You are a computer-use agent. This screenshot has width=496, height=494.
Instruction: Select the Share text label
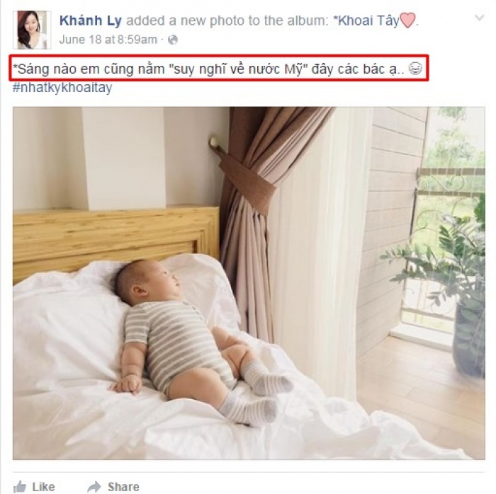123,487
